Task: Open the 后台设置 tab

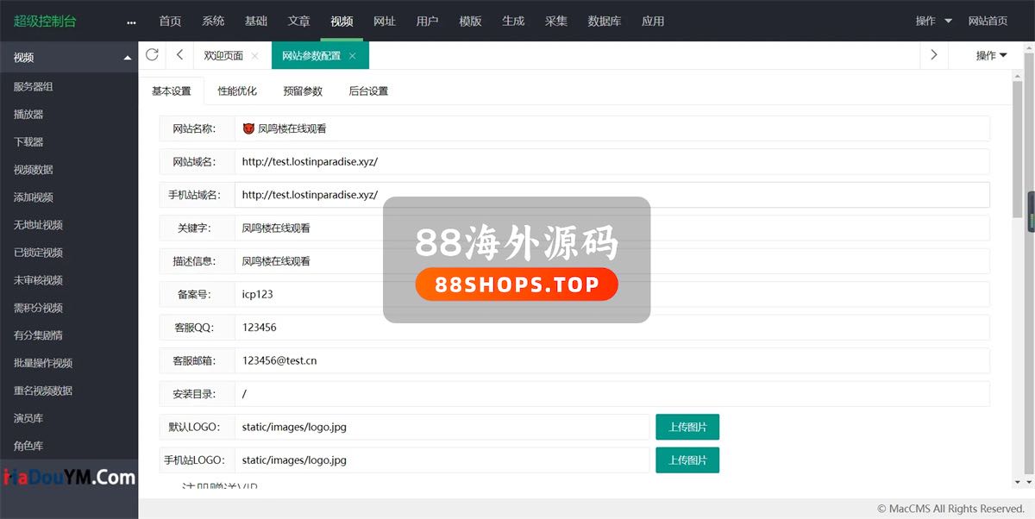Action: click(x=368, y=91)
